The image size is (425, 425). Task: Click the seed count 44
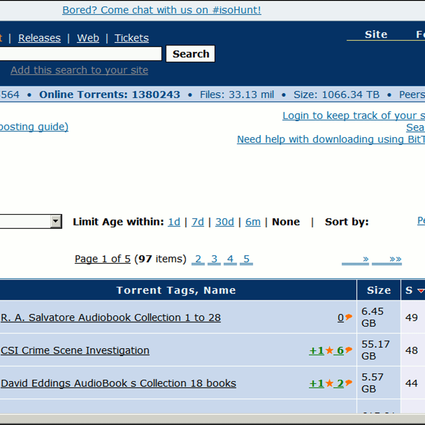(x=412, y=384)
